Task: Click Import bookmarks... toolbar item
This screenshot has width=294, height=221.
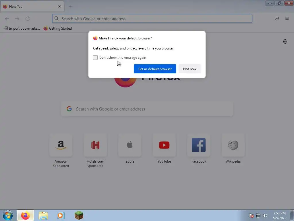Action: pyautogui.click(x=22, y=28)
